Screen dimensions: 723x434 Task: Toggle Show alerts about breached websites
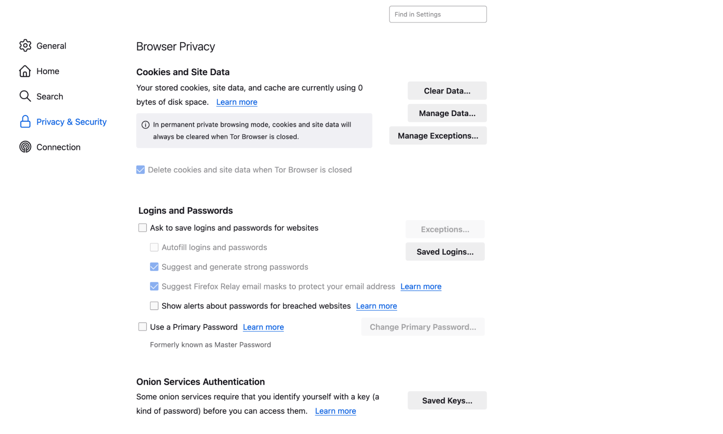coord(154,306)
